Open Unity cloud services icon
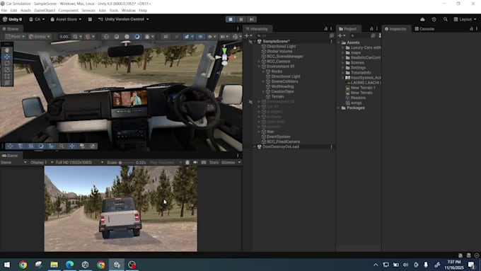Screen dimensions: 481x271 tap(422, 19)
